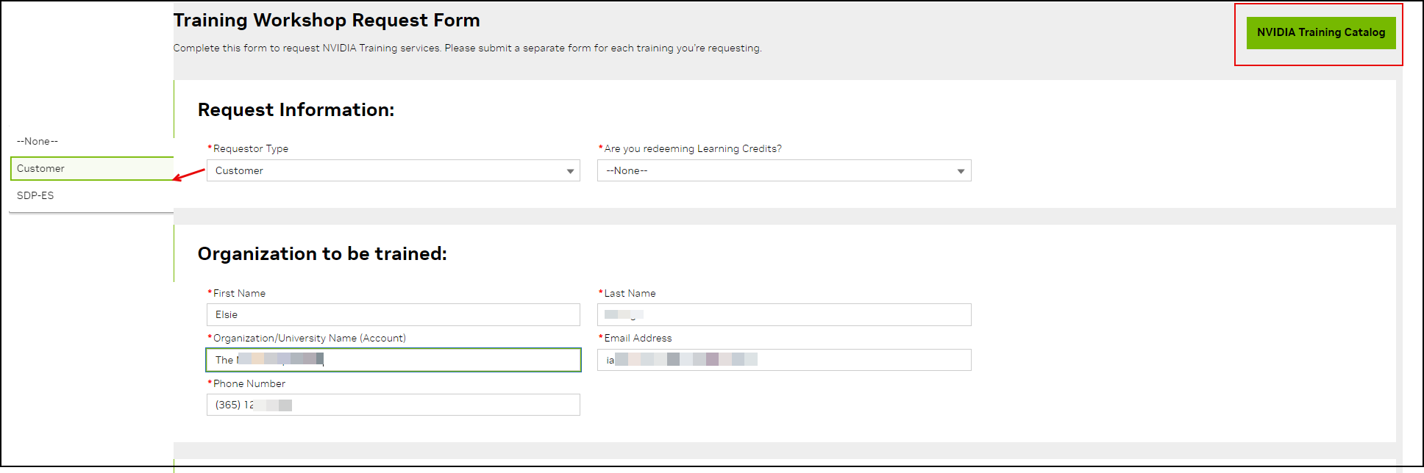Click the Organization to be trained heading
The height and width of the screenshot is (473, 1424).
322,254
